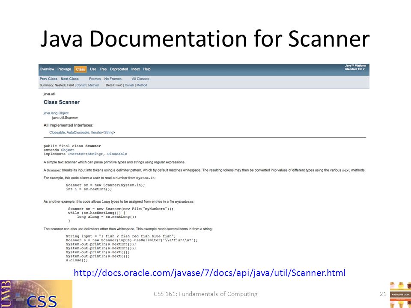Click the No Frames link
Screen dimensions: 411x308
113,79
